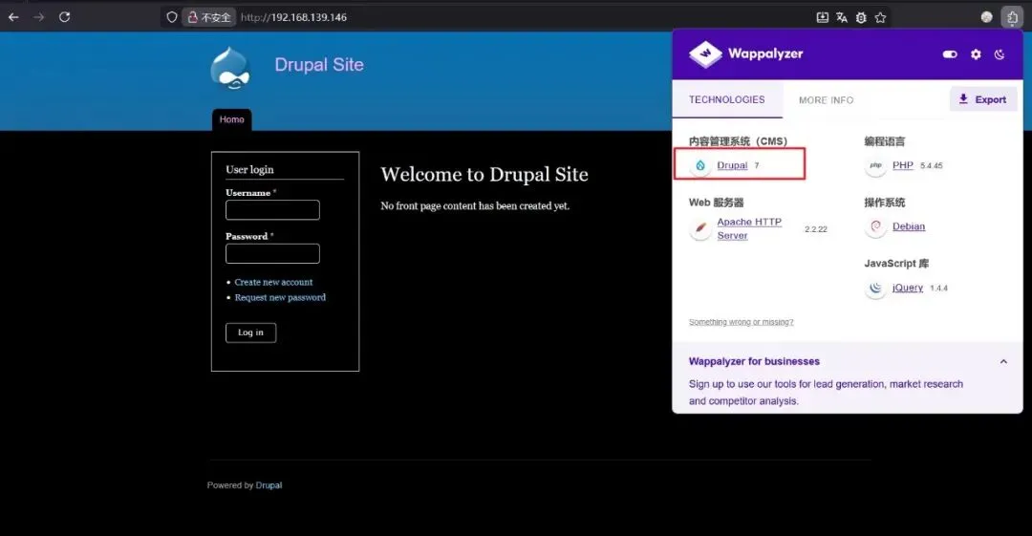Open the Drupal Site title link
Screen dimensions: 1032x536
(318, 65)
